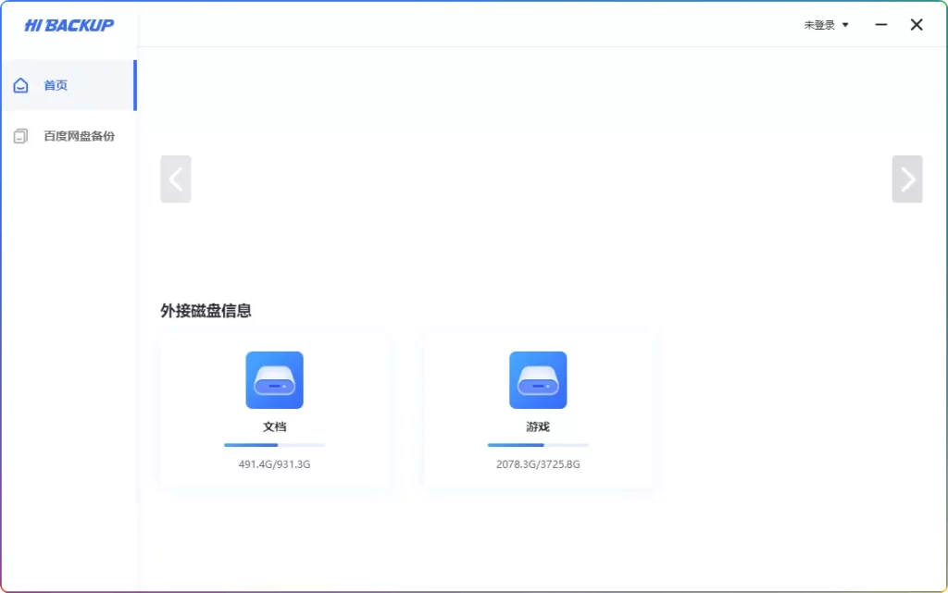
Task: Go to next banner slide
Action: pyautogui.click(x=907, y=179)
